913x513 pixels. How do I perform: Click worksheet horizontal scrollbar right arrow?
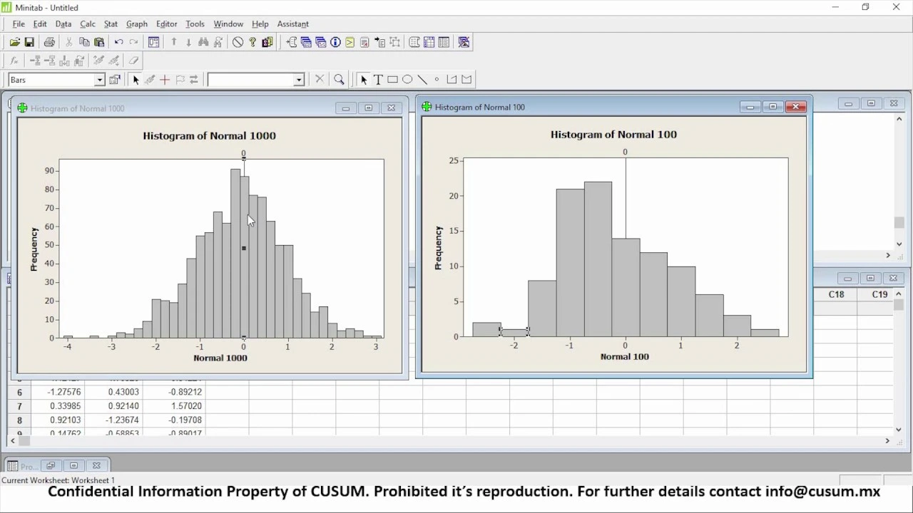click(x=887, y=441)
